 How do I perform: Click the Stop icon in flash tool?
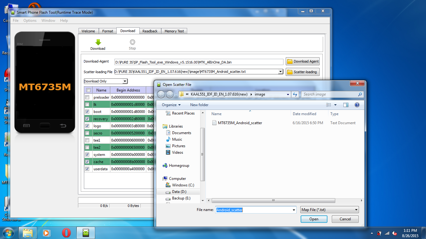pyautogui.click(x=132, y=42)
